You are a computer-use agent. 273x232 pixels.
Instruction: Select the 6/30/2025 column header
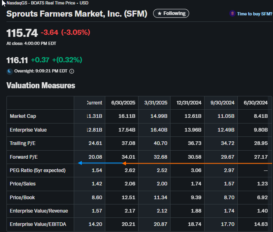point(123,102)
